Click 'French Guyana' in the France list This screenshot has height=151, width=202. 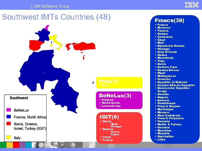point(169,106)
